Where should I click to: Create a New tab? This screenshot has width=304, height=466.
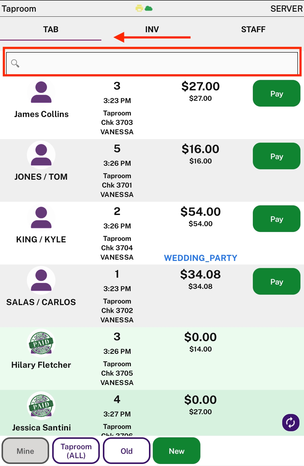[x=177, y=451]
